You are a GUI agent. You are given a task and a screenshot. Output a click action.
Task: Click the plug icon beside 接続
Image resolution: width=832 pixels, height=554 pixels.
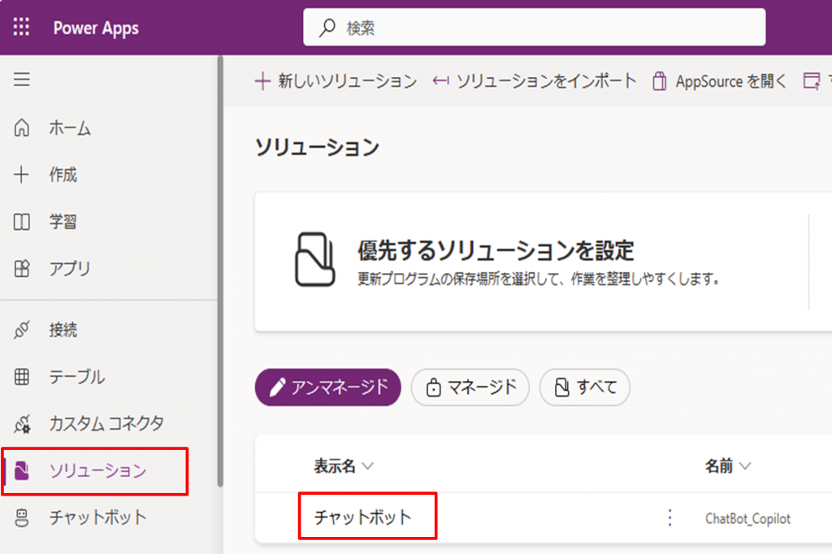tap(22, 330)
